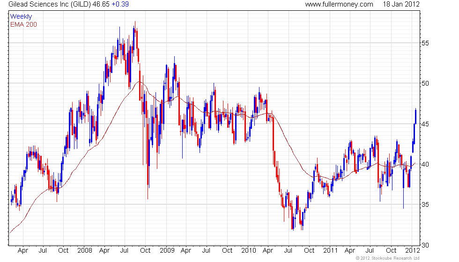459x262 pixels.
Task: Open the www.fullermoney.com link
Action: click(x=339, y=4)
